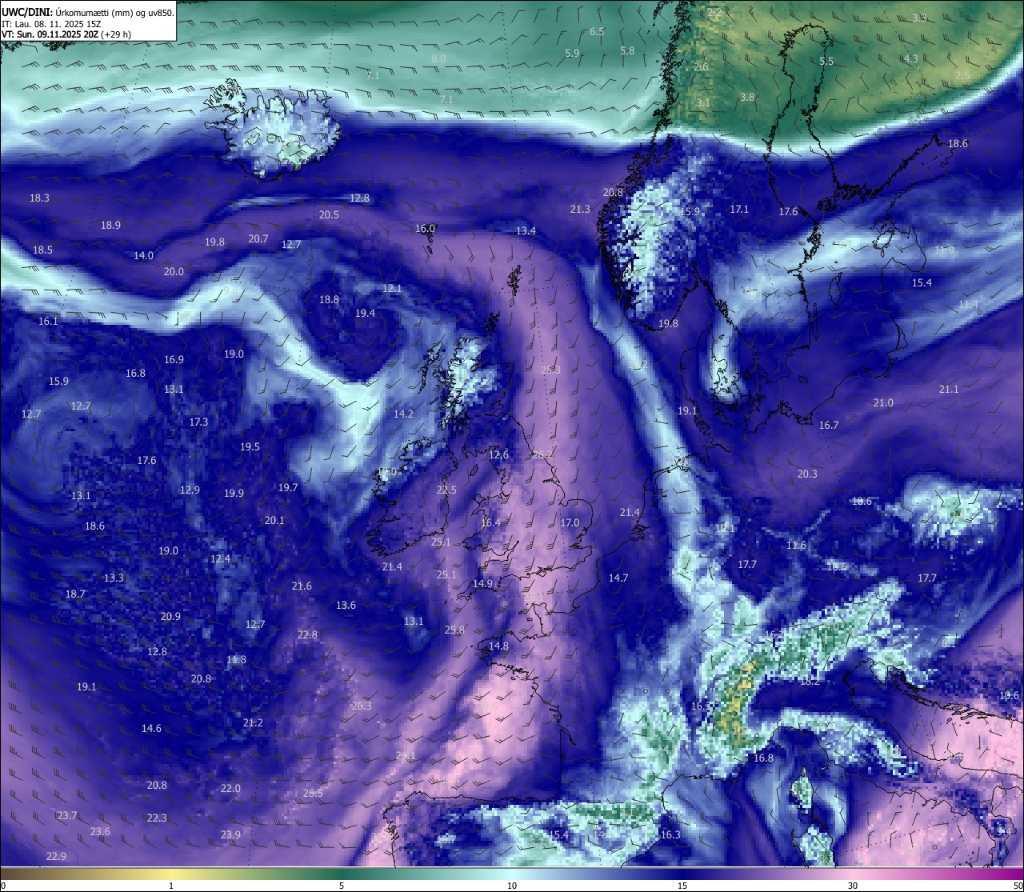Click the map value 20.3

[x=807, y=474]
